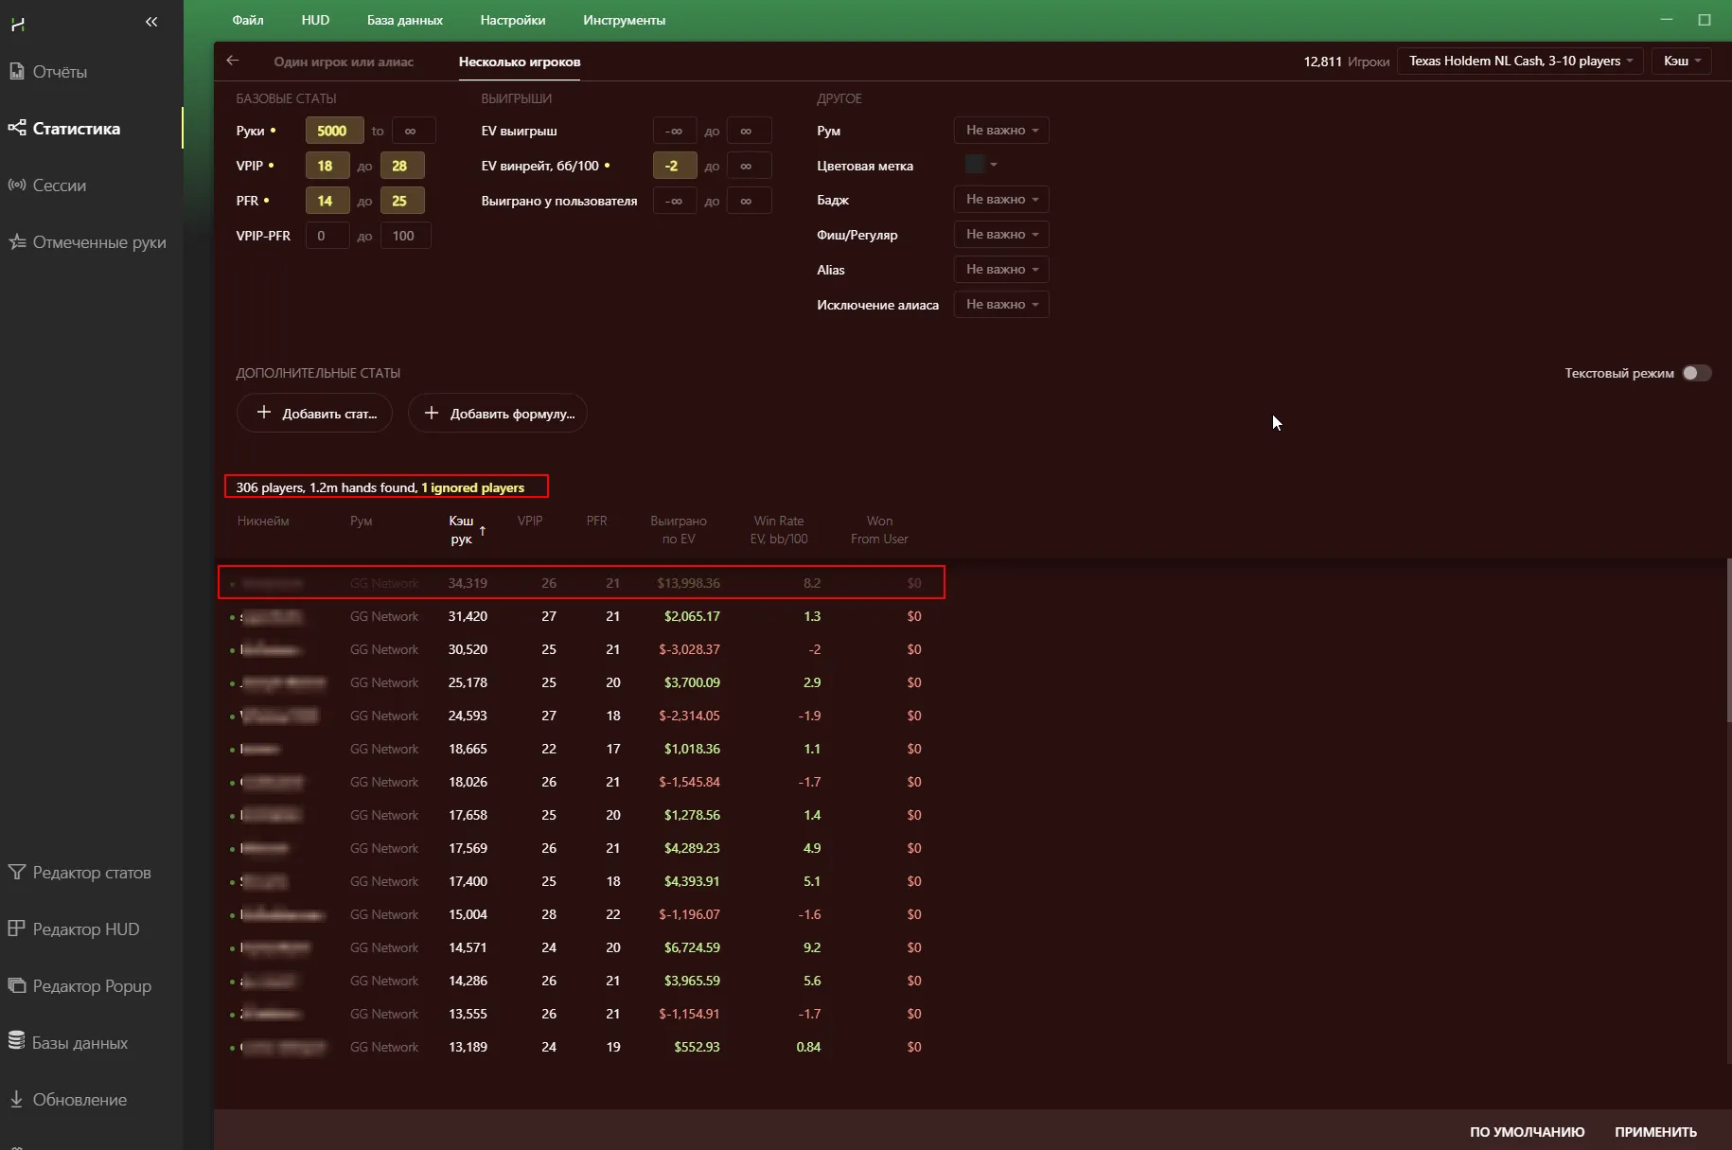
Task: Click the EV винрейт minimum field -2
Action: (x=674, y=166)
